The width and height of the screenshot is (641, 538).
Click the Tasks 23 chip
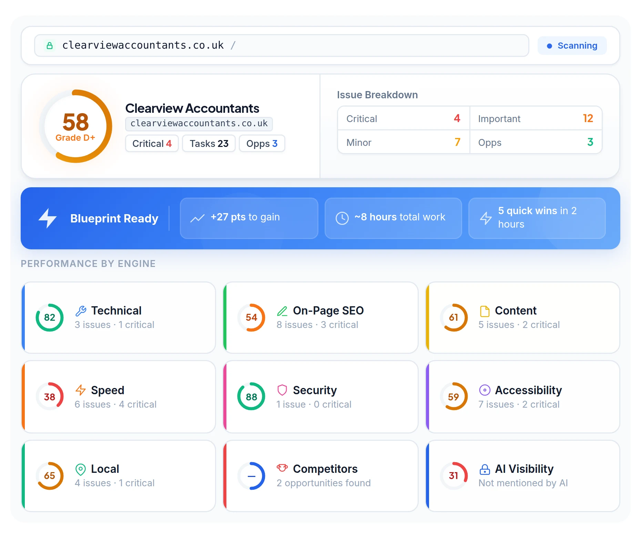tap(209, 143)
